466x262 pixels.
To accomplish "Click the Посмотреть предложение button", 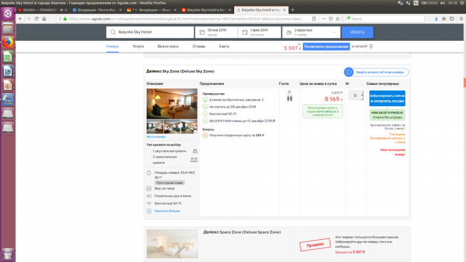I will tap(326, 47).
